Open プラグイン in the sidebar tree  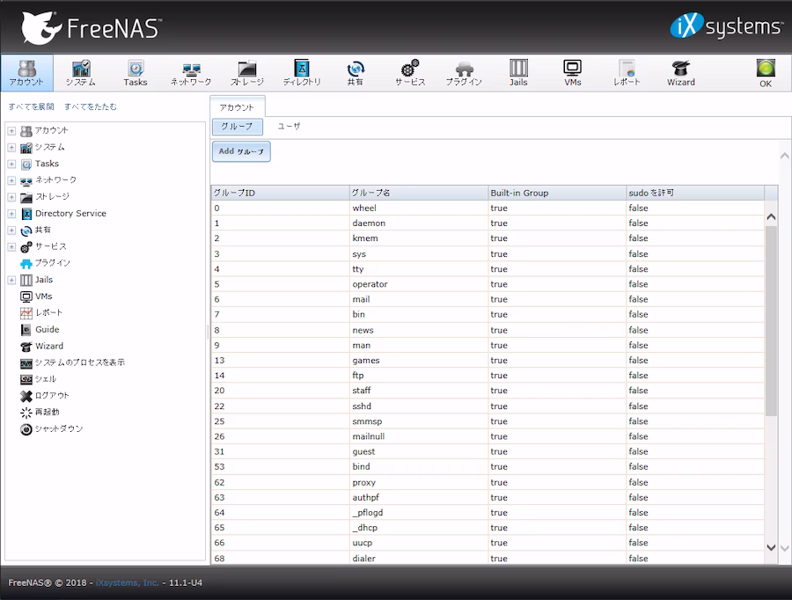click(x=46, y=263)
